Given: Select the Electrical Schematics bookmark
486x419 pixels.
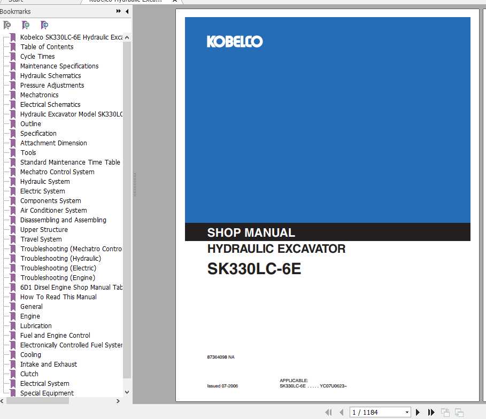Looking at the screenshot, I should (50, 104).
